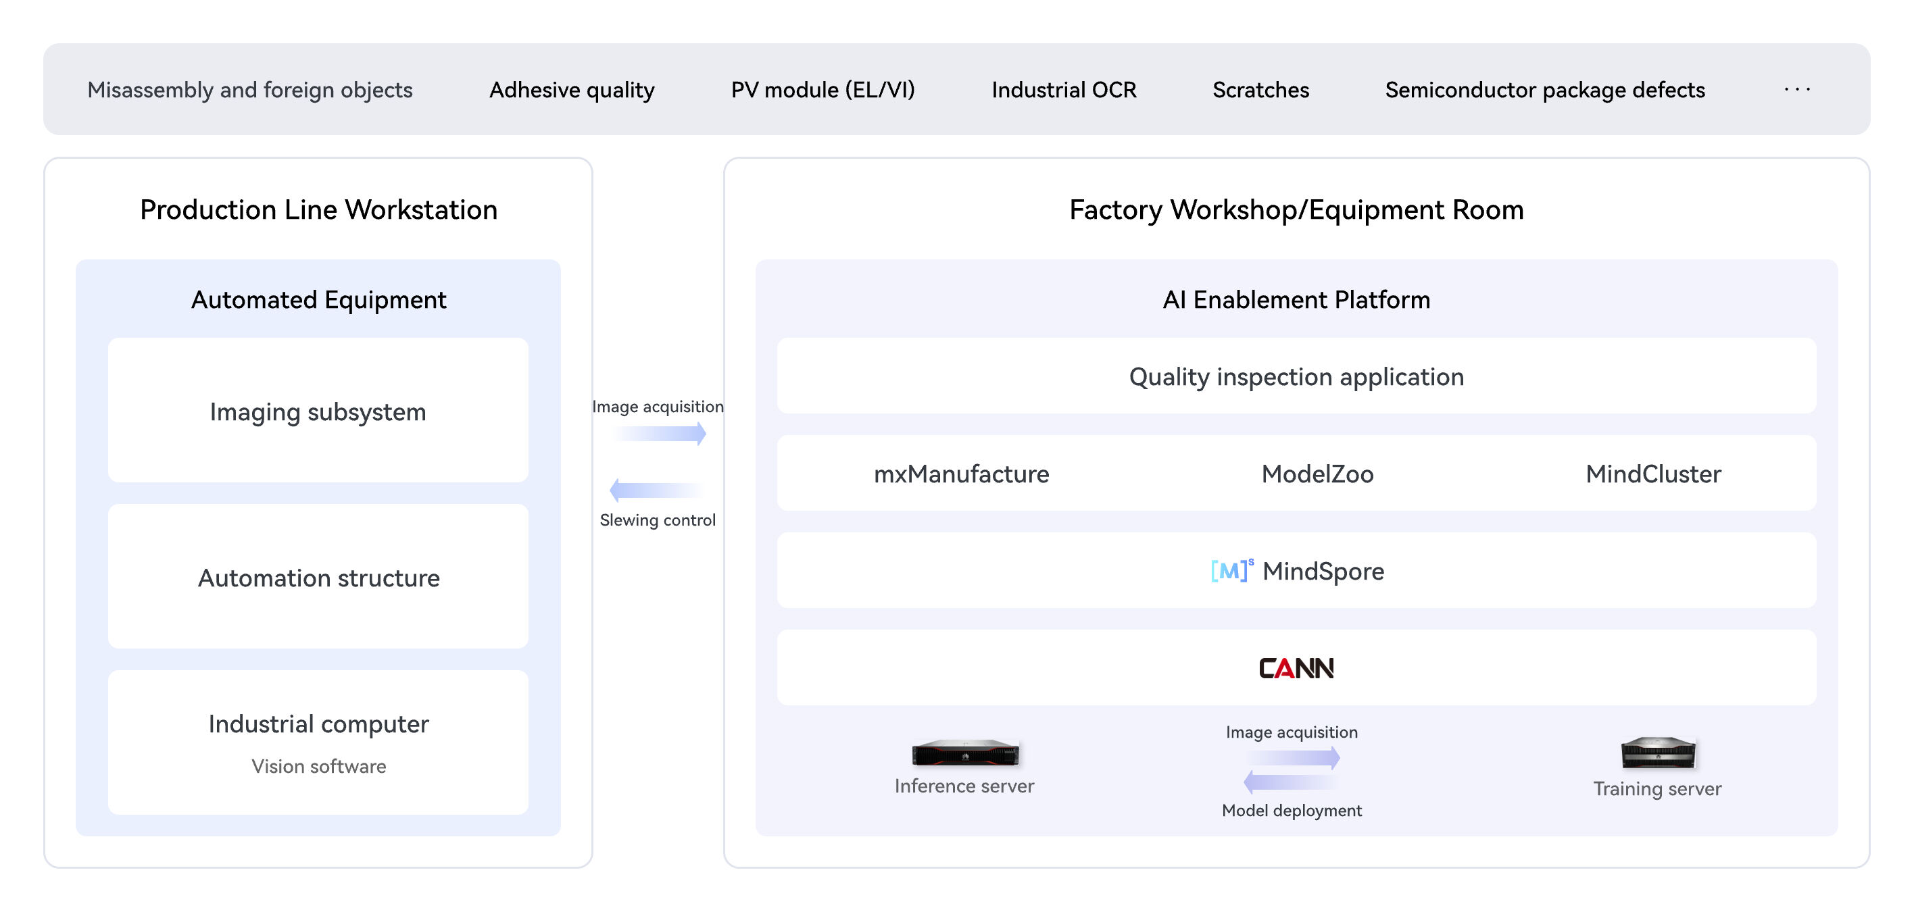
Task: Click the right arrow under workstation Image acquisition
Action: (x=659, y=432)
